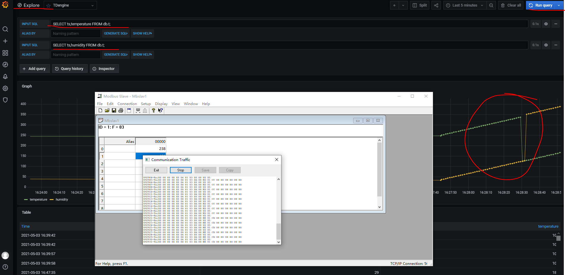The width and height of the screenshot is (565, 275).
Task: Click the Print icon in Modbus Slave toolbar
Action: 121,110
